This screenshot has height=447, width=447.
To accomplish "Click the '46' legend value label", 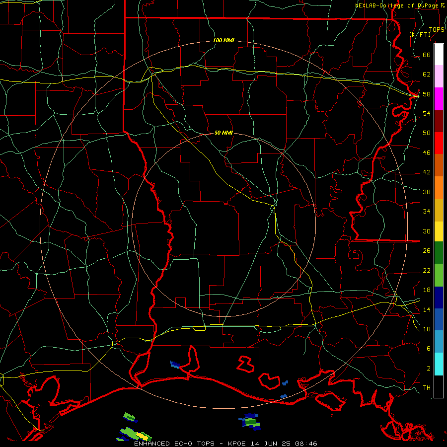I will click(x=427, y=153).
